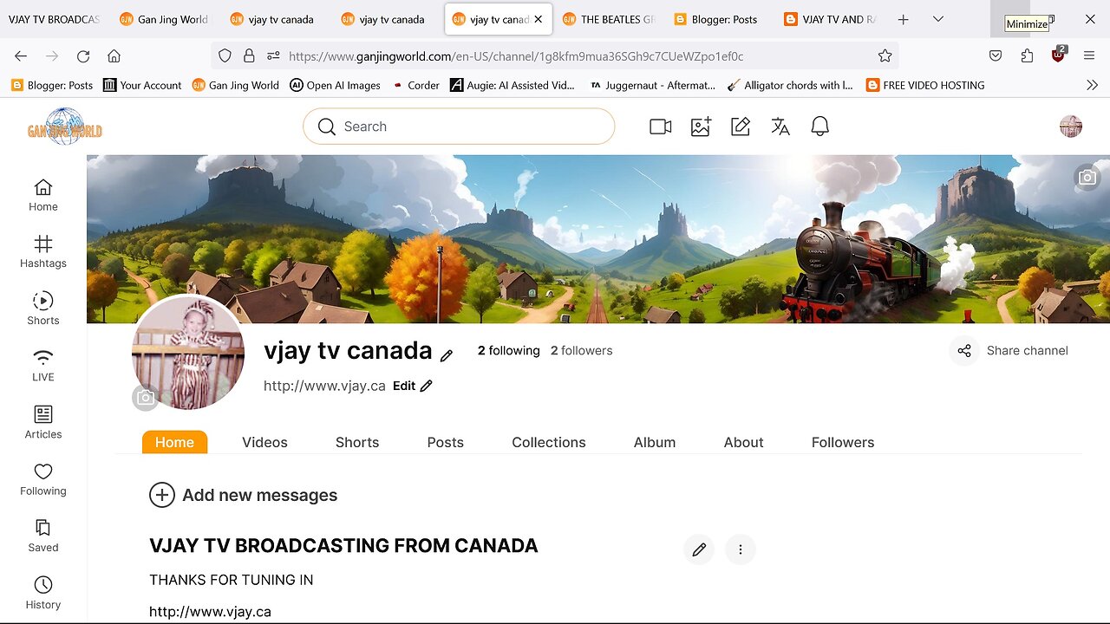
Task: Open http://www.vjay.ca link in message
Action: (x=210, y=612)
